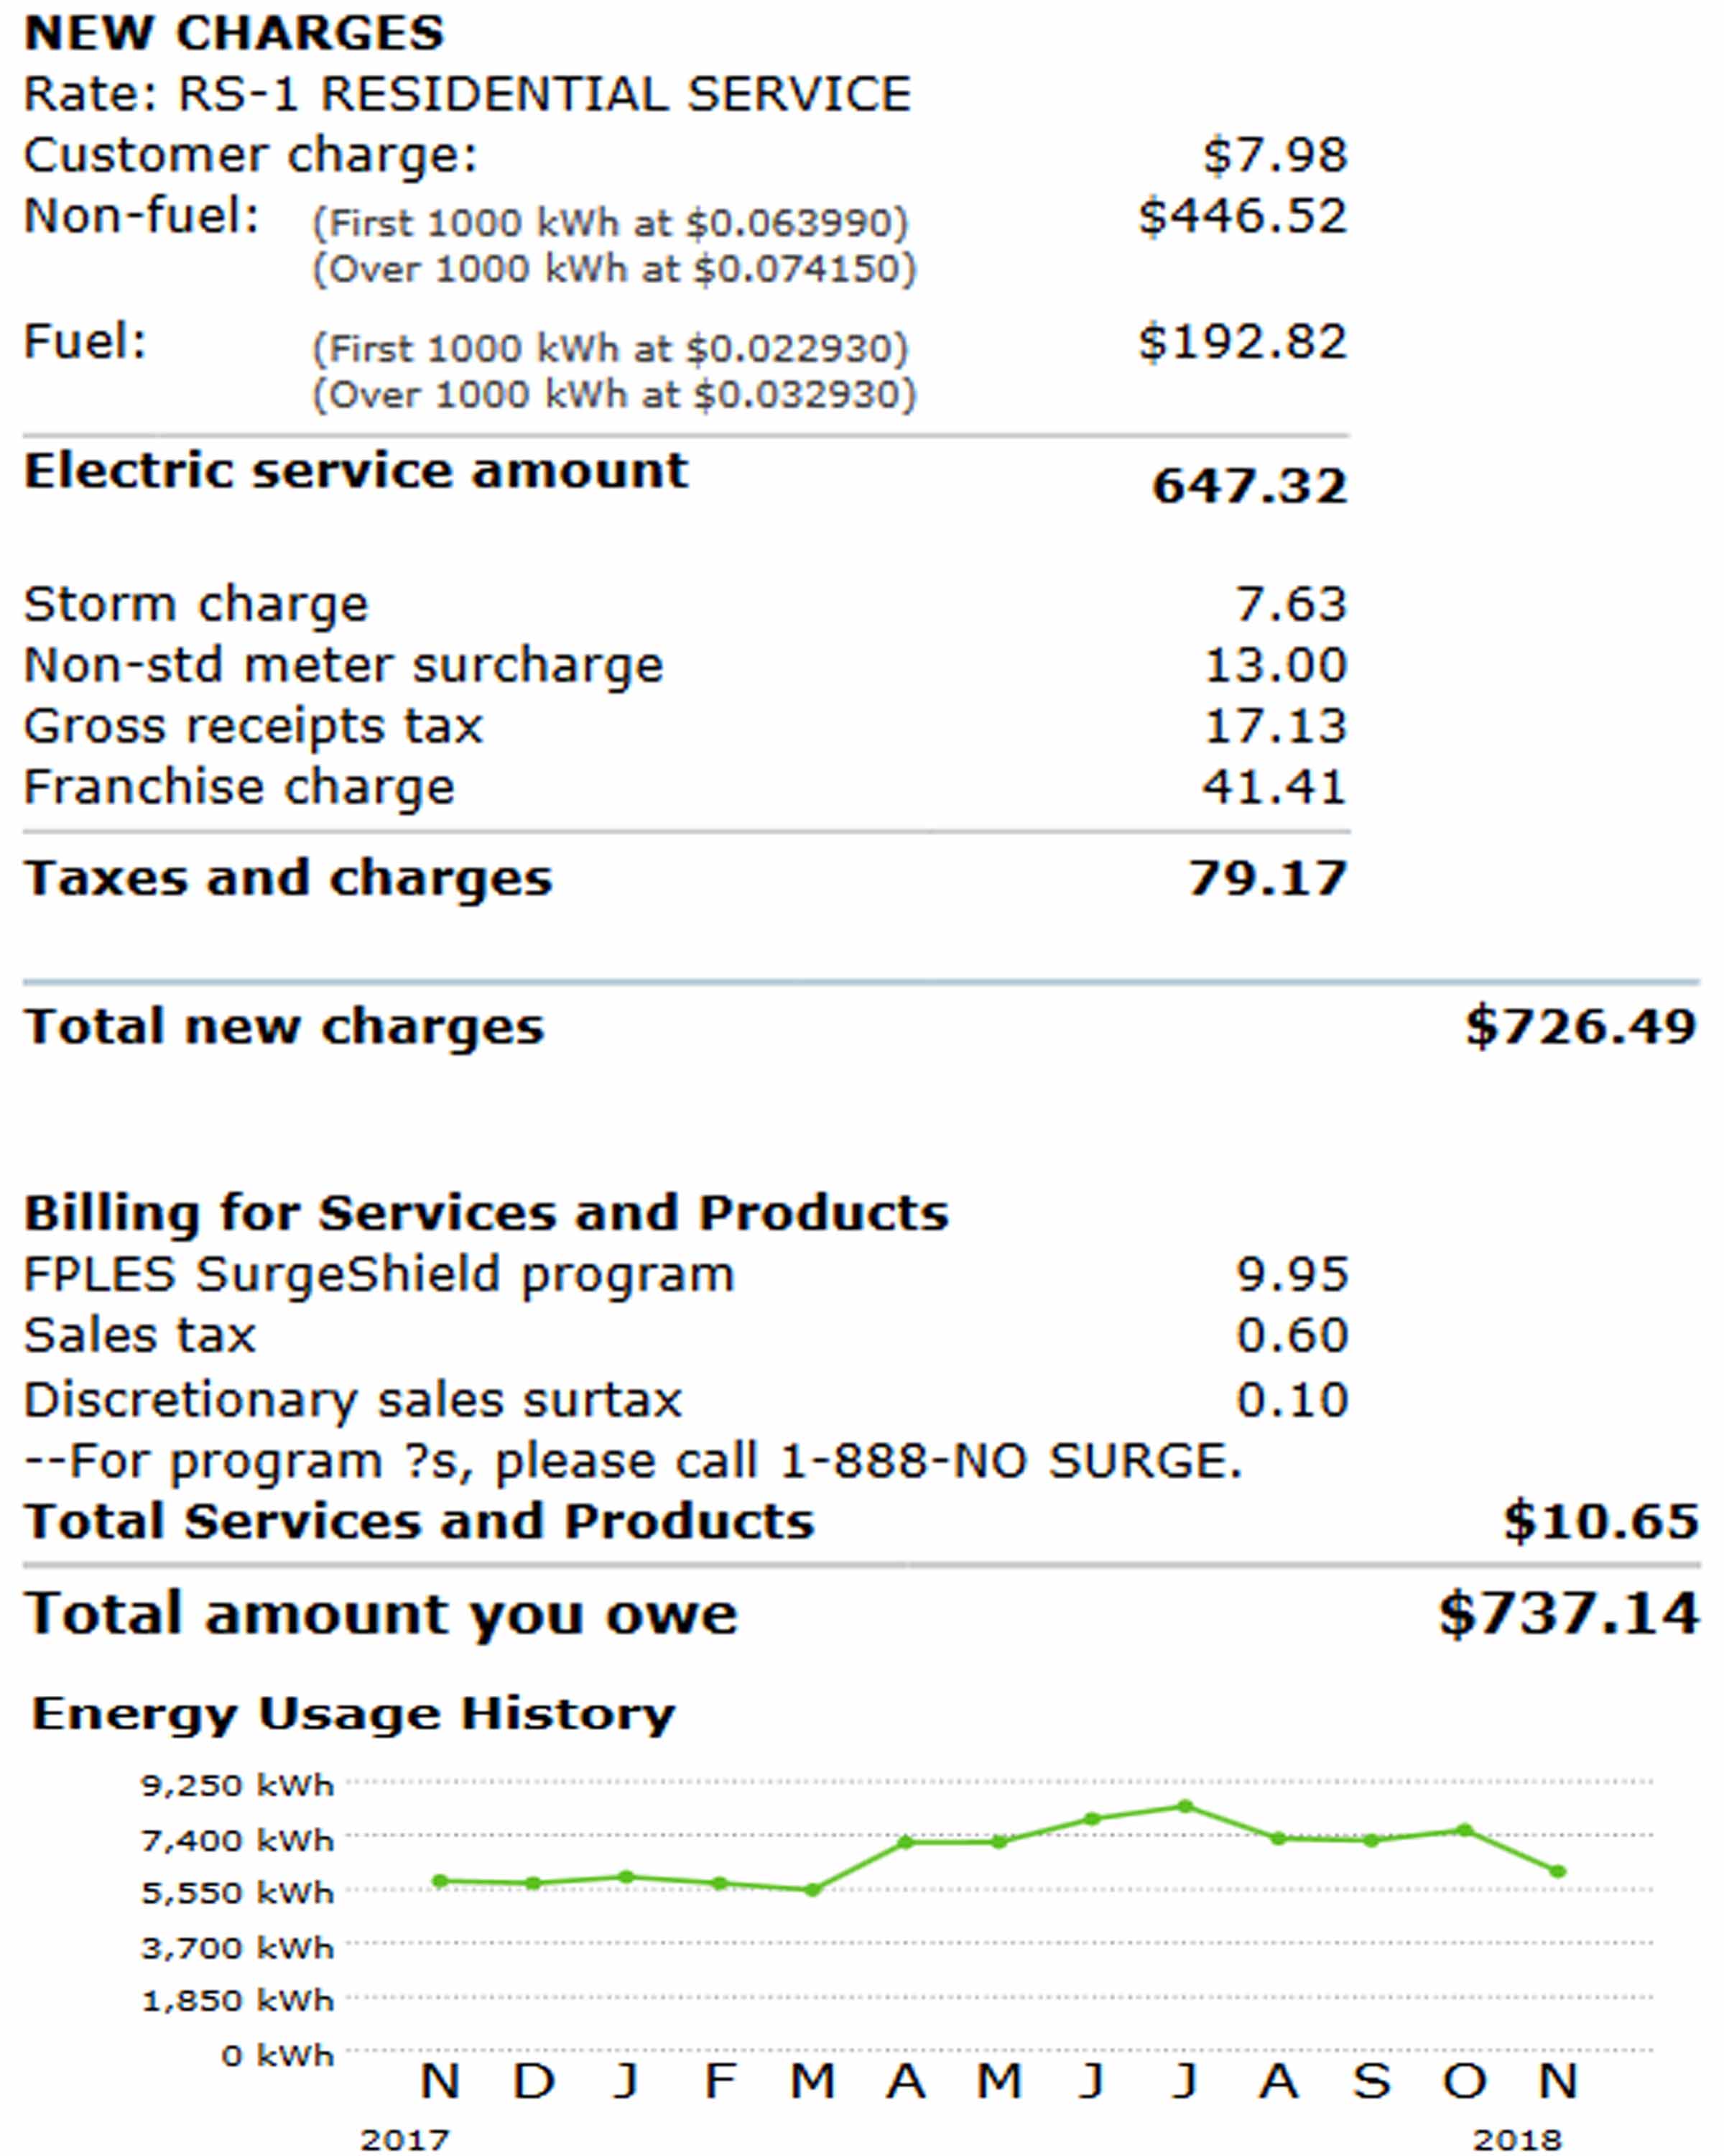This screenshot has width=1724, height=2156.
Task: Click the FPLES SurgeShield program line
Action: [380, 1276]
